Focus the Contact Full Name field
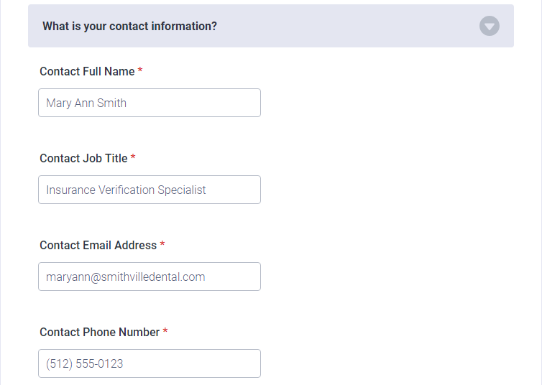 [150, 103]
